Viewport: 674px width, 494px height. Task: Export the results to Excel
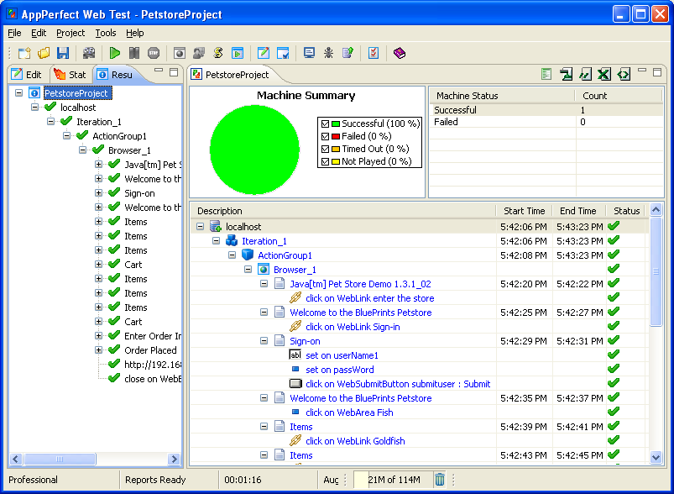tap(603, 75)
